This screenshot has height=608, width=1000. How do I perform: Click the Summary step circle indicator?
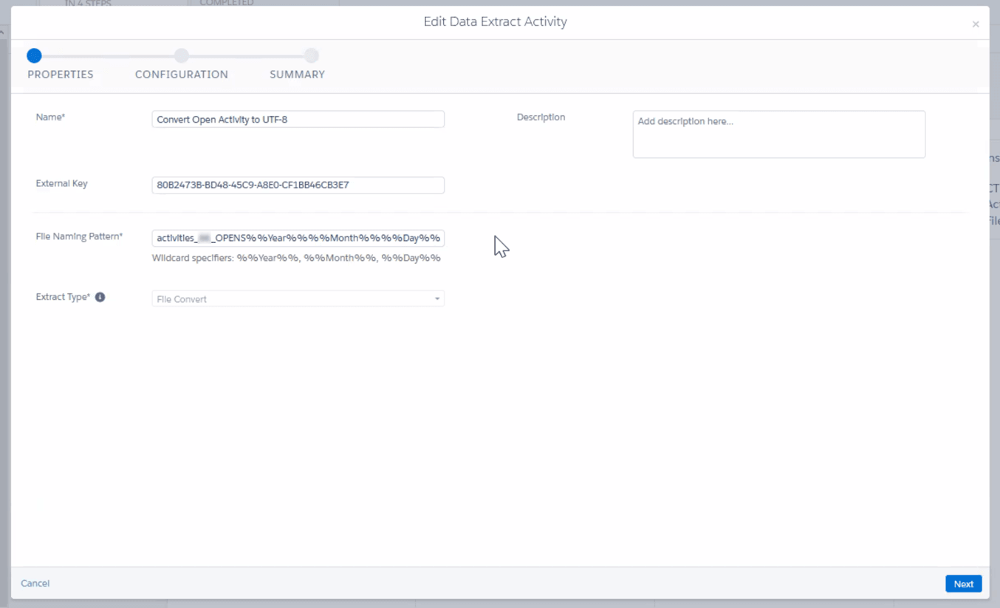click(312, 55)
